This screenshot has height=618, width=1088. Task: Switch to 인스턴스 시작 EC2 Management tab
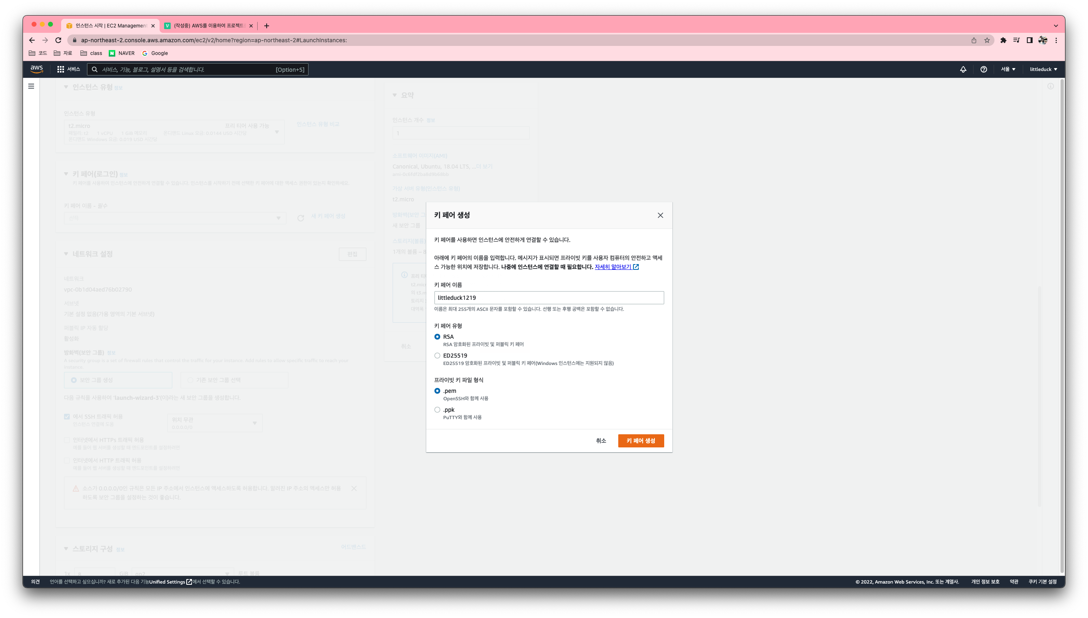[x=110, y=26]
